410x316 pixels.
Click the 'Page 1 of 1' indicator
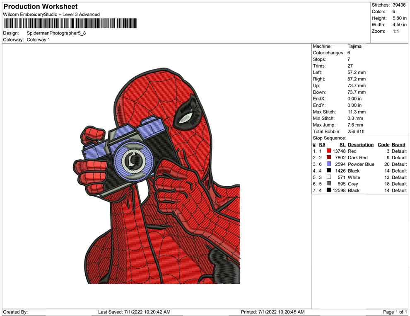(395, 312)
